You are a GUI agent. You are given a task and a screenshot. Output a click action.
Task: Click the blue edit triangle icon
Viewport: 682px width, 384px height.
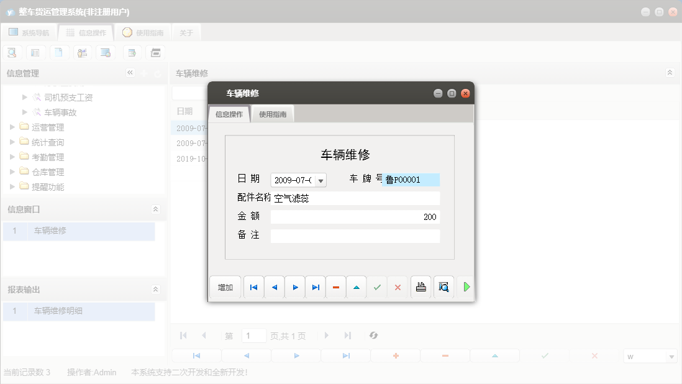point(356,286)
